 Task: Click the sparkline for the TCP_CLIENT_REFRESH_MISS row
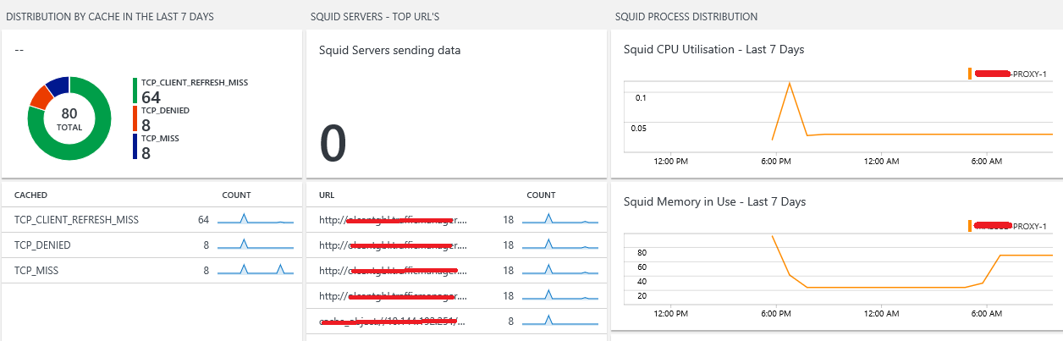[x=256, y=220]
